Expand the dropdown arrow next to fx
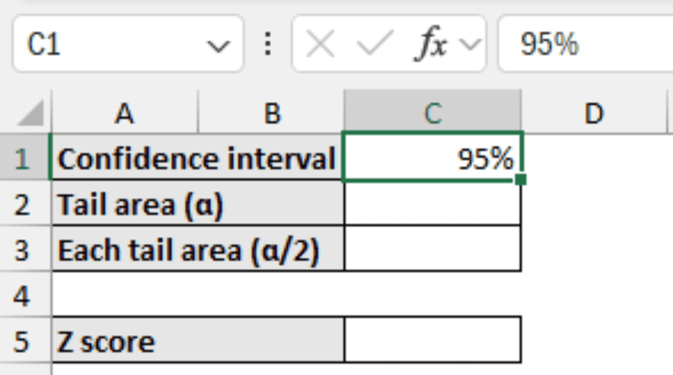The image size is (673, 375). click(471, 44)
